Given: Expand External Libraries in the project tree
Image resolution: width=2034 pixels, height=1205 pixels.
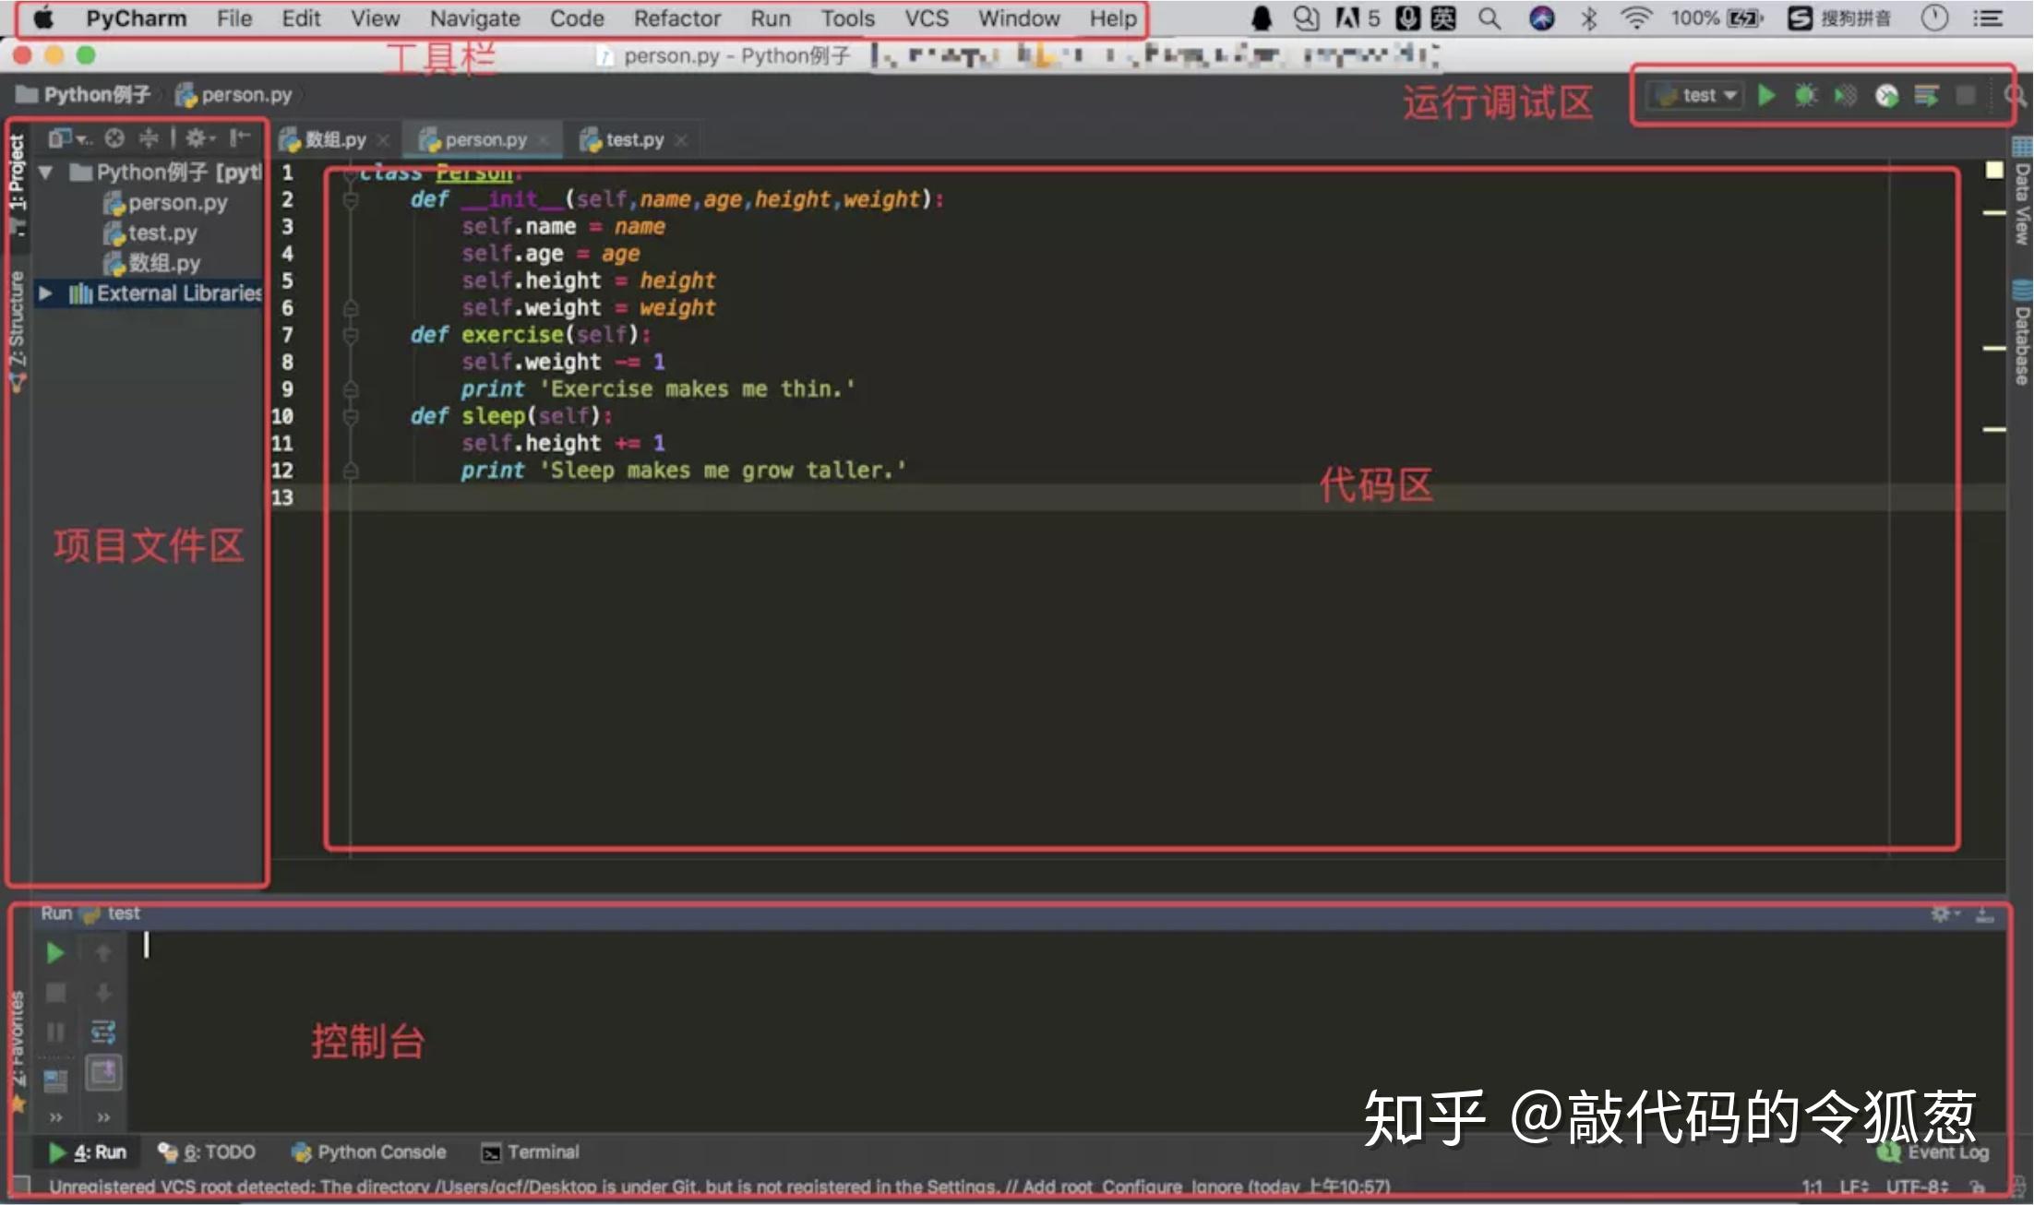Looking at the screenshot, I should [x=47, y=293].
